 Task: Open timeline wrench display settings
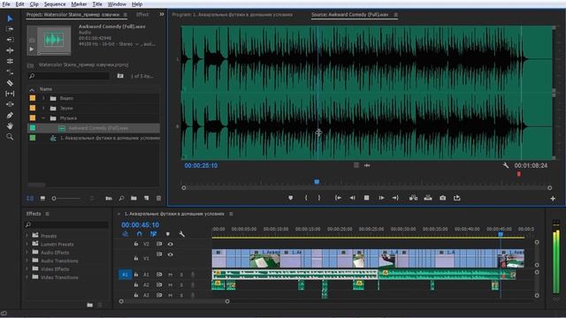click(182, 234)
